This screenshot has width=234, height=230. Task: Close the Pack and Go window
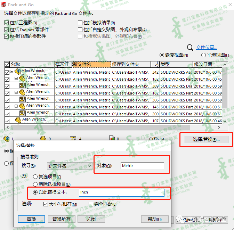(x=230, y=5)
